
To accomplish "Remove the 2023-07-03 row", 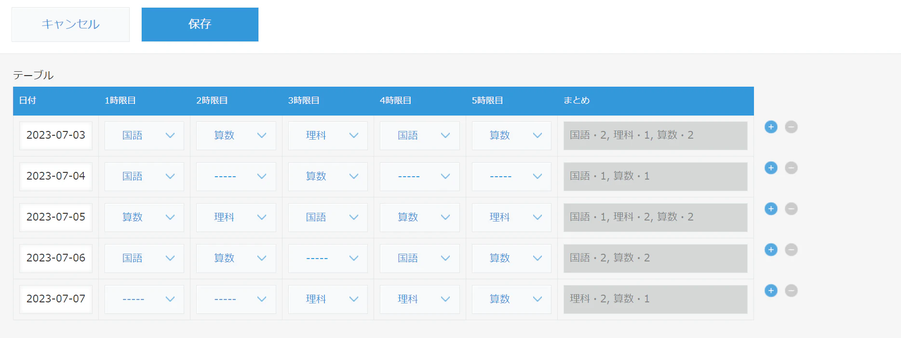I will 791,127.
